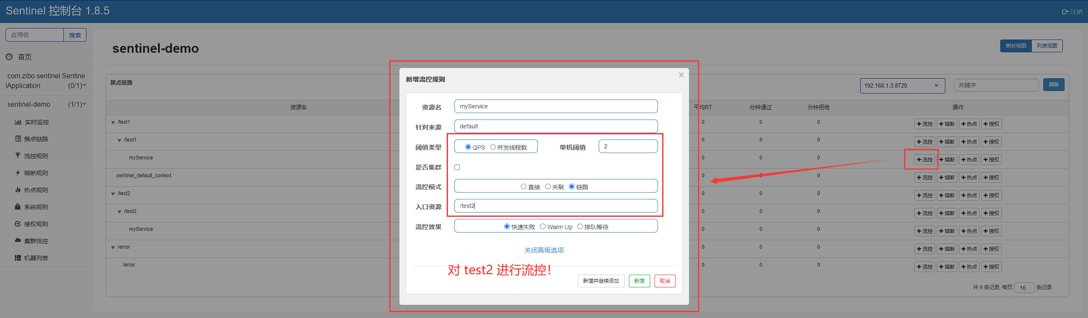
Task: Collapse top-level /test1 tree node
Action: (x=113, y=122)
